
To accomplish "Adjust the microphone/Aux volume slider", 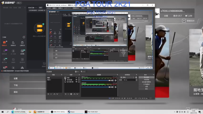I will (96, 80).
